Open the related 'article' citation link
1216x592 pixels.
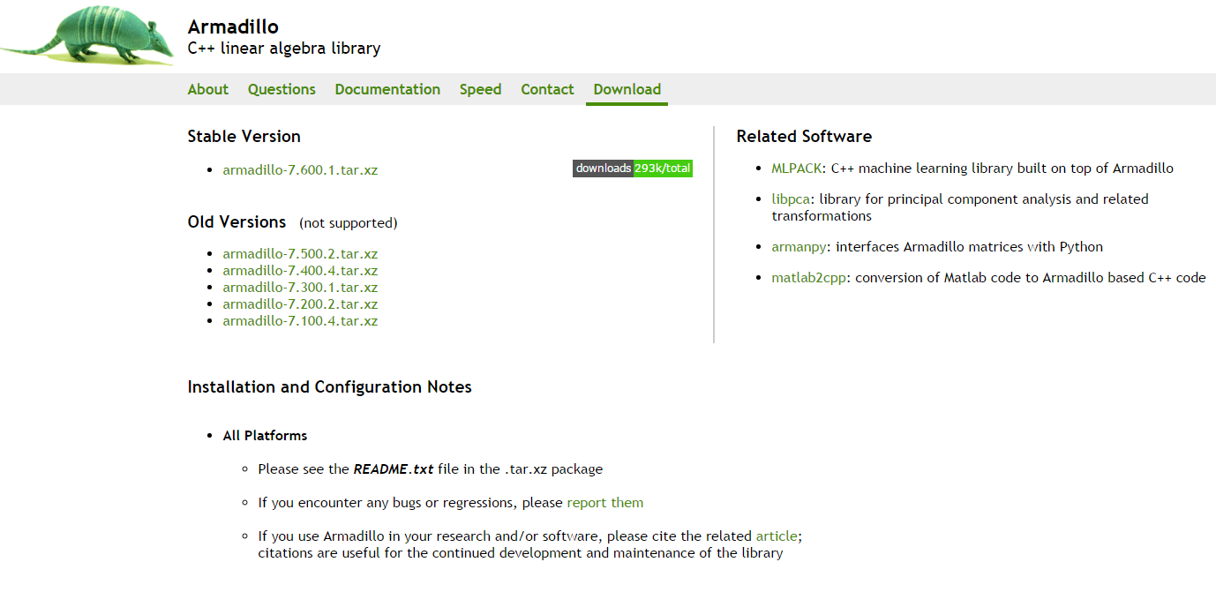tap(777, 536)
